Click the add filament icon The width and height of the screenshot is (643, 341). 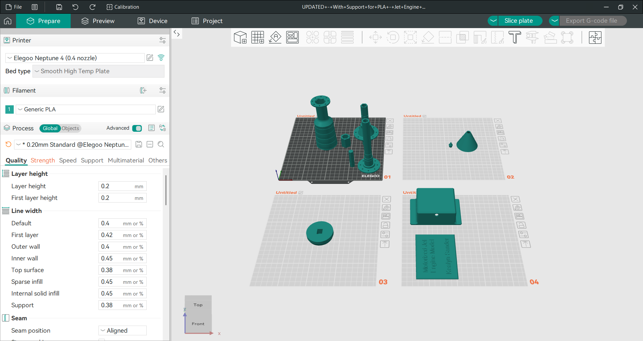pos(143,91)
